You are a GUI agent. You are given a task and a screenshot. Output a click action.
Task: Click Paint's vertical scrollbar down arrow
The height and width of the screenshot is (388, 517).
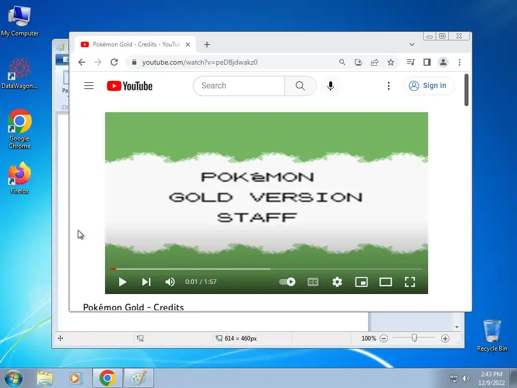click(x=457, y=327)
